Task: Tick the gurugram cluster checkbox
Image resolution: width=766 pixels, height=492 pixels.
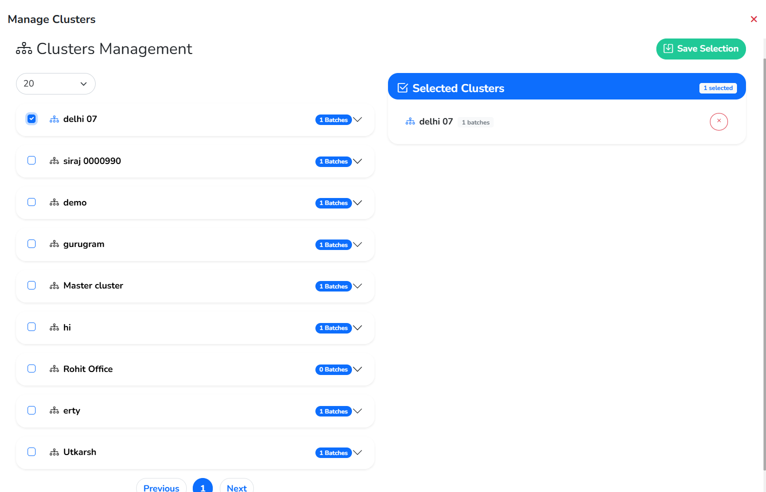Action: tap(32, 243)
